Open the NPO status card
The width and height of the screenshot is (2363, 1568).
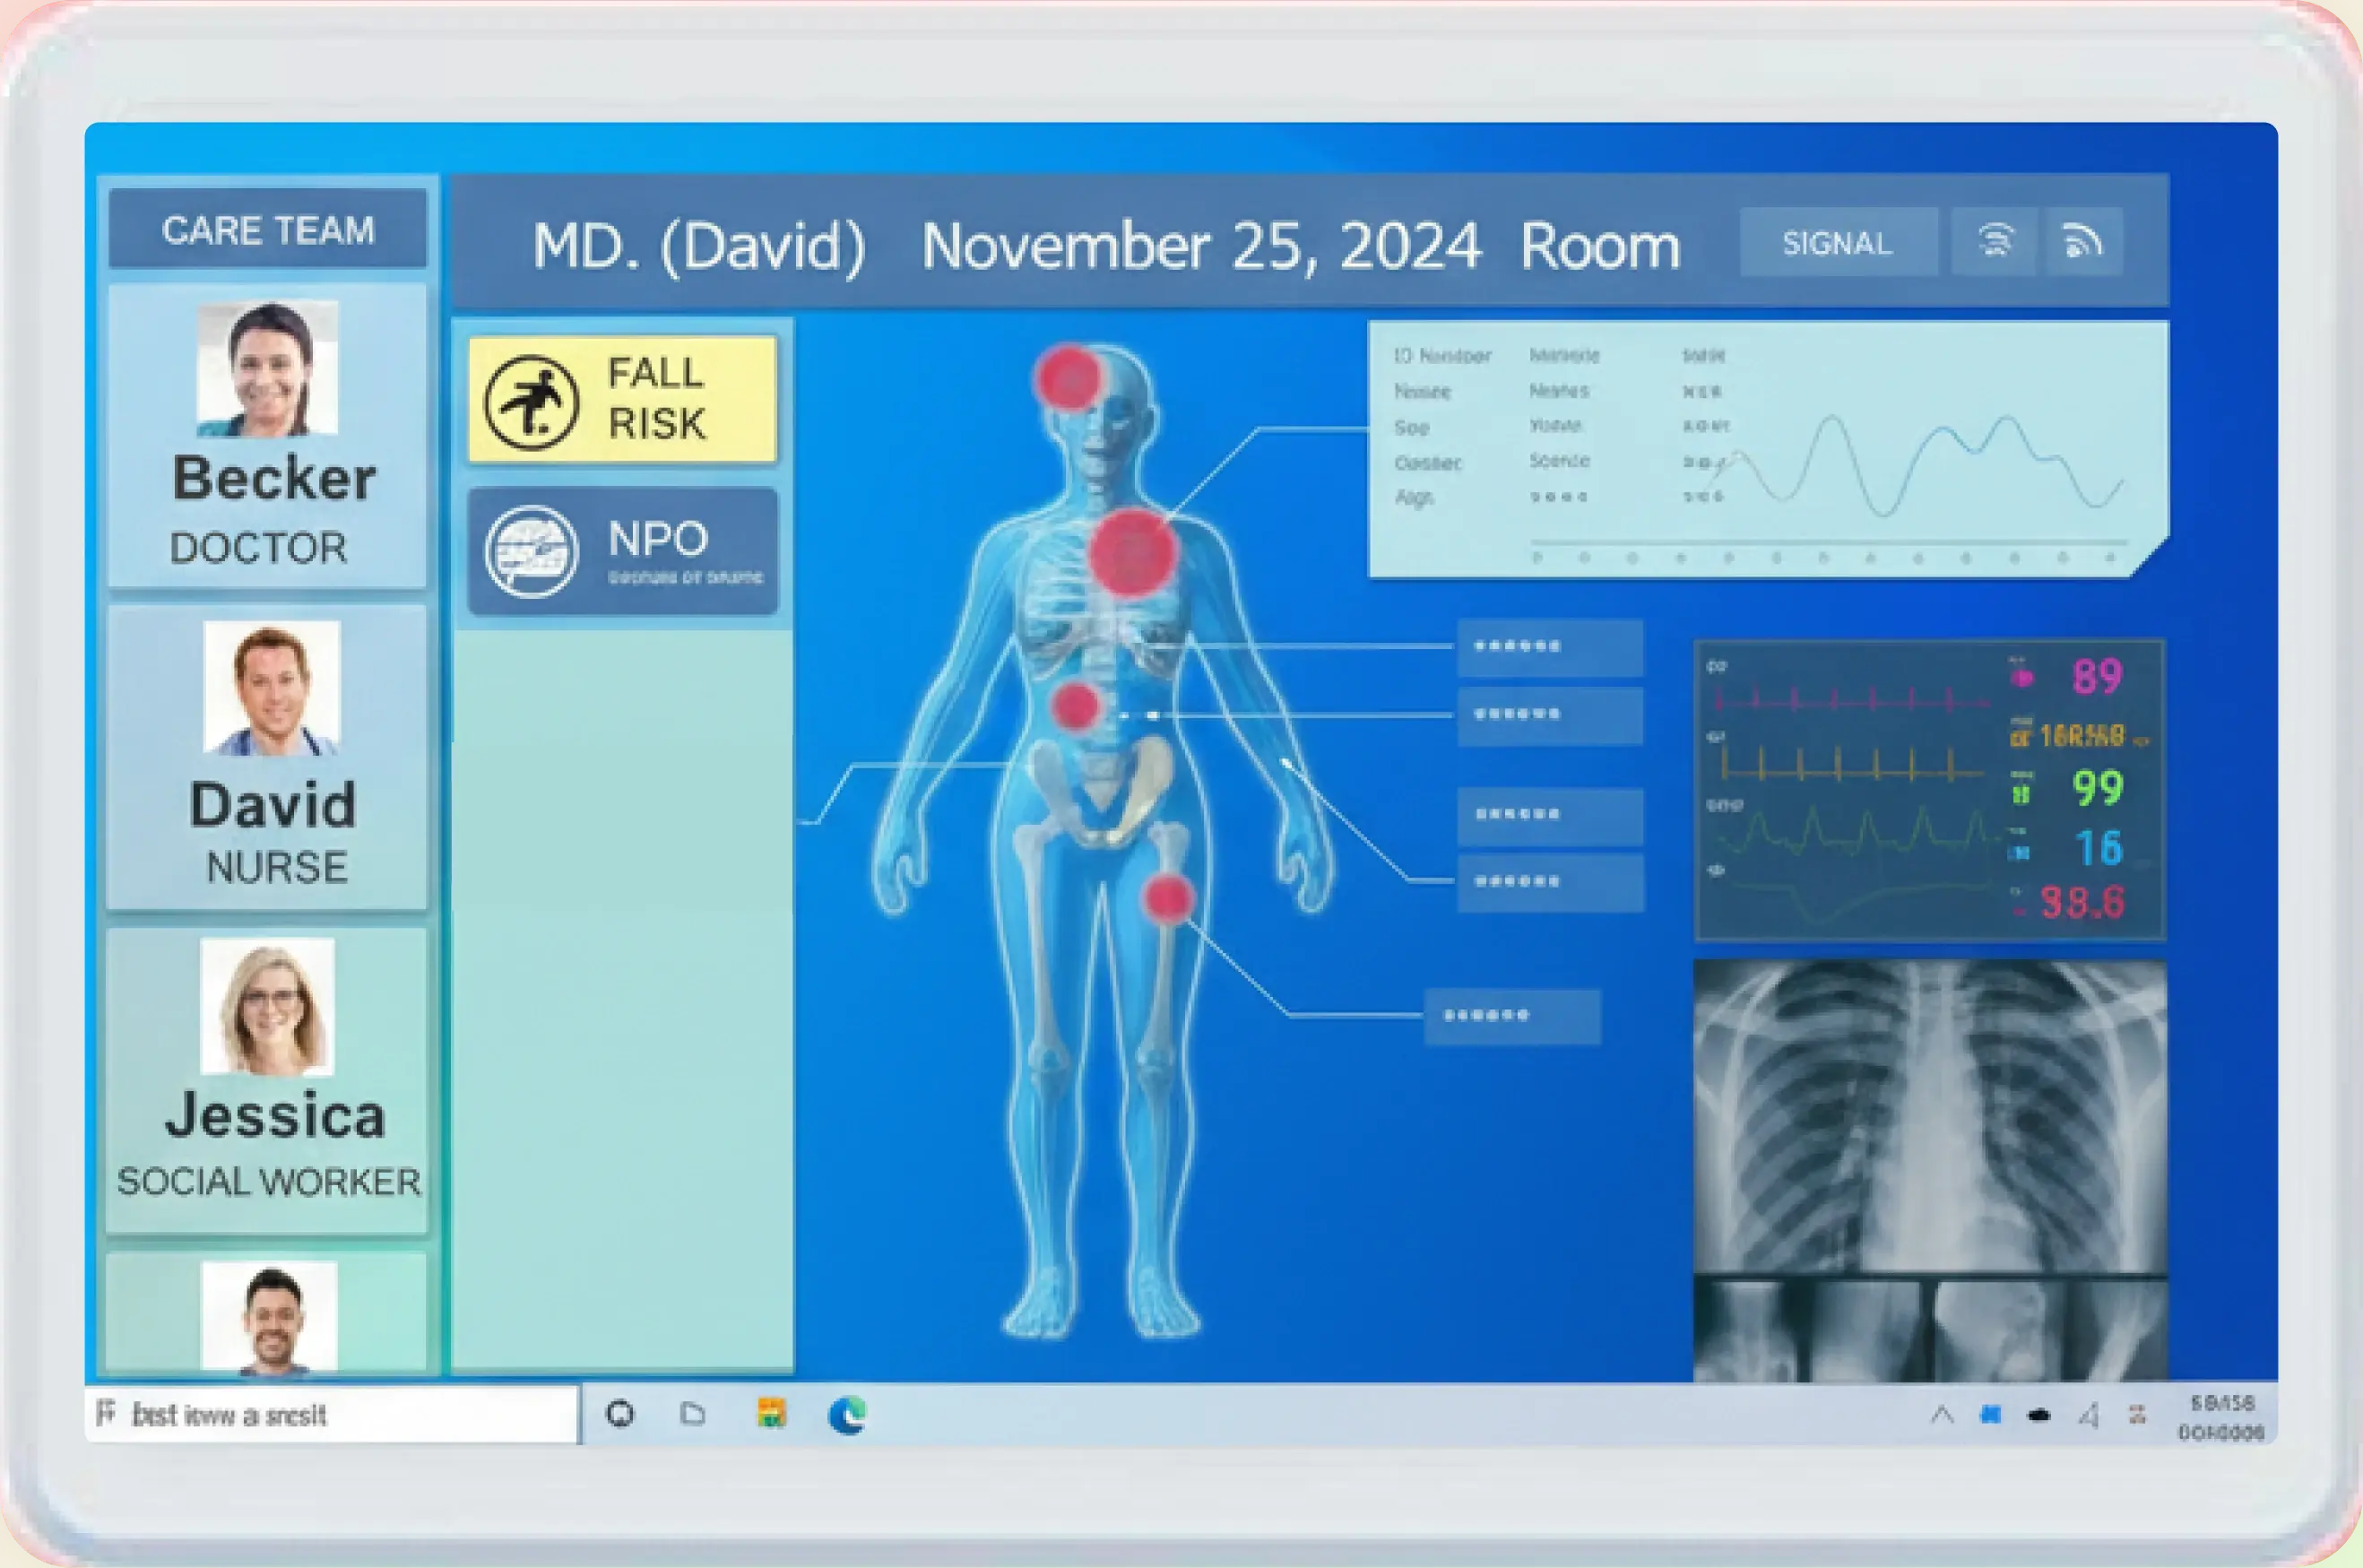622,551
